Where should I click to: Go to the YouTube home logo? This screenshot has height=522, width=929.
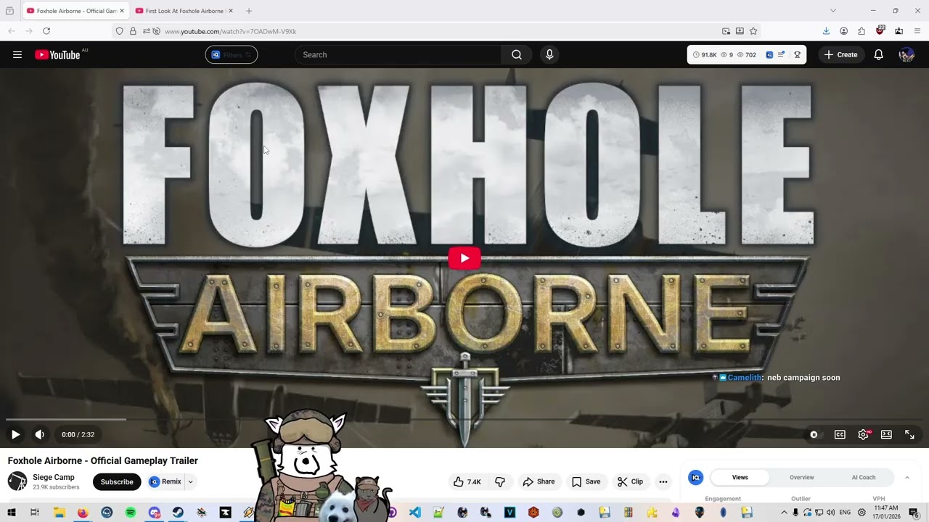coord(57,54)
